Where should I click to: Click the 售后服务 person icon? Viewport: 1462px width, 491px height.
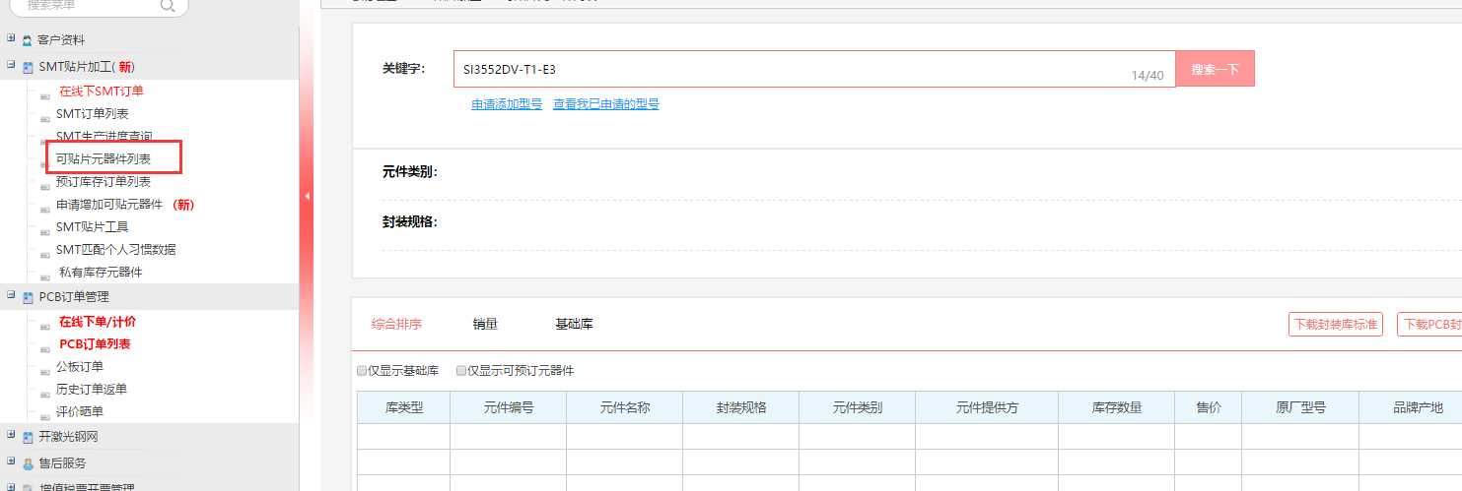28,463
